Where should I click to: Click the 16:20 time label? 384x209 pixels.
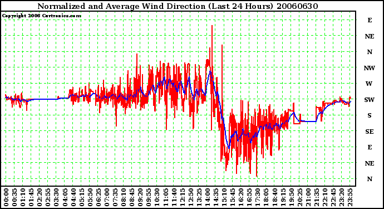240,197
